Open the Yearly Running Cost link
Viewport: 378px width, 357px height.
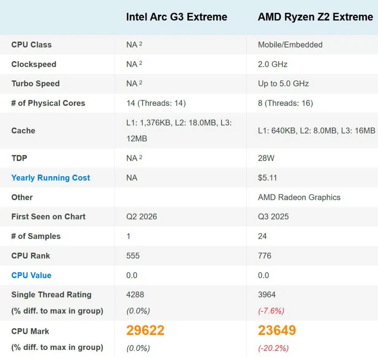[51, 178]
